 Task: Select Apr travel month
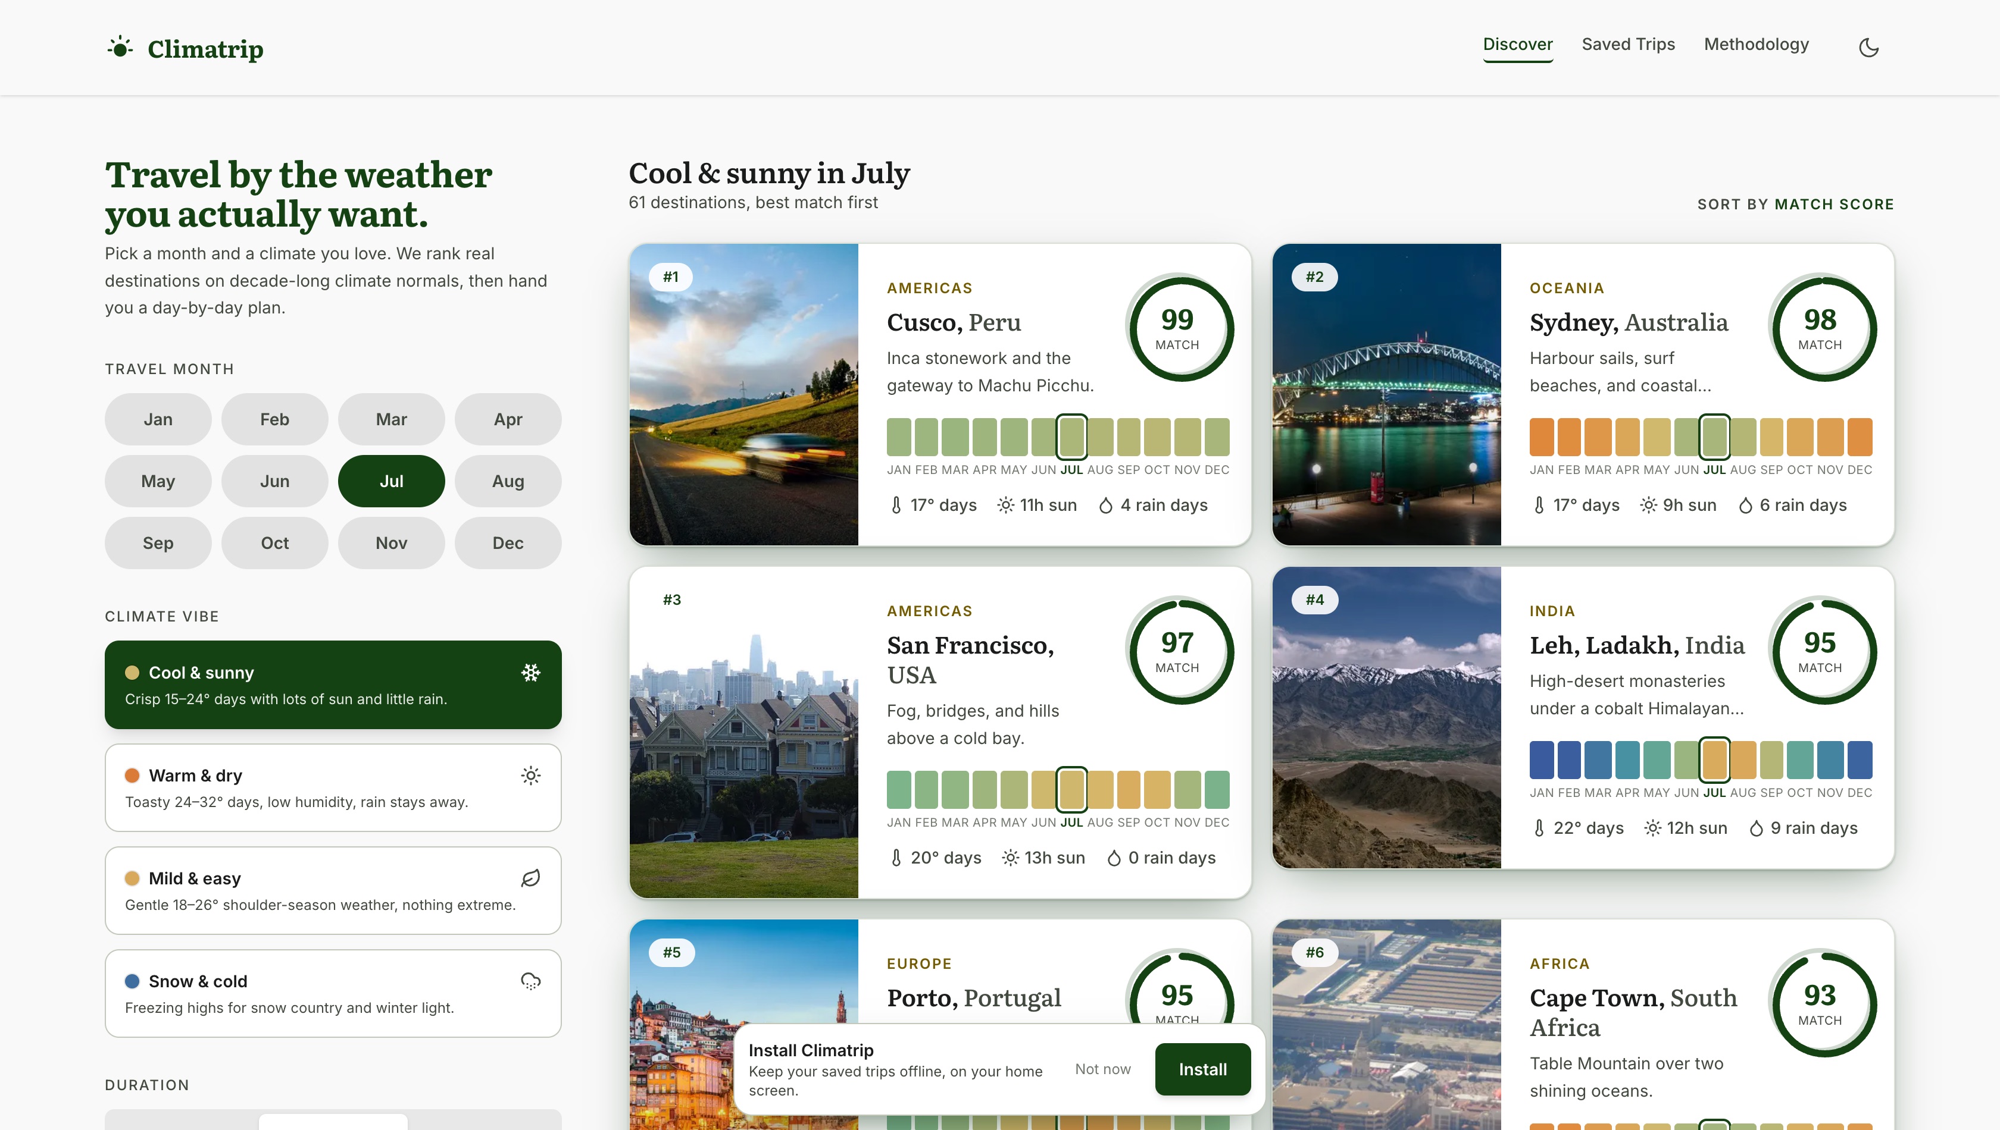508,419
